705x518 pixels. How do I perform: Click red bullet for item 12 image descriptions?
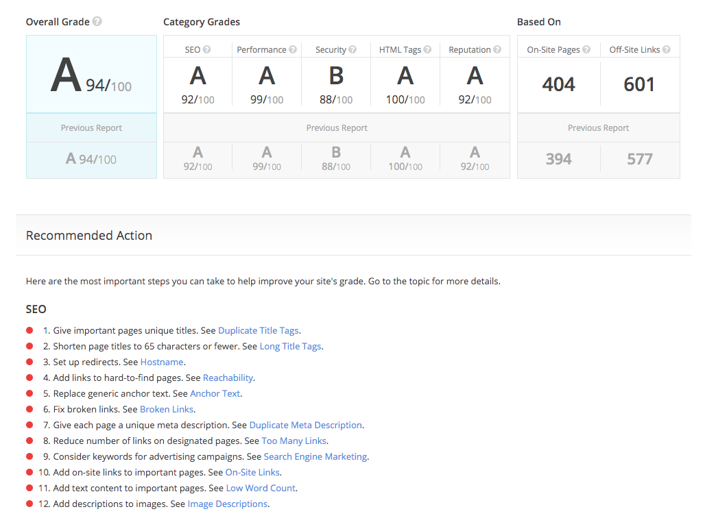click(29, 504)
